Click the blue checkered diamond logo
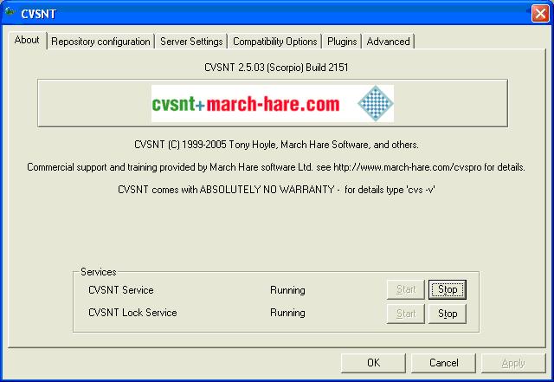Viewport: 554px width, 382px height. (375, 103)
